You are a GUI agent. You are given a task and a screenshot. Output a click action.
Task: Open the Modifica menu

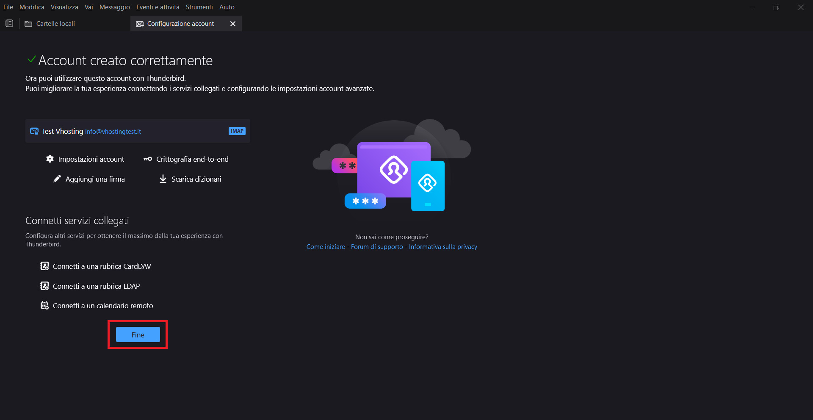point(32,7)
